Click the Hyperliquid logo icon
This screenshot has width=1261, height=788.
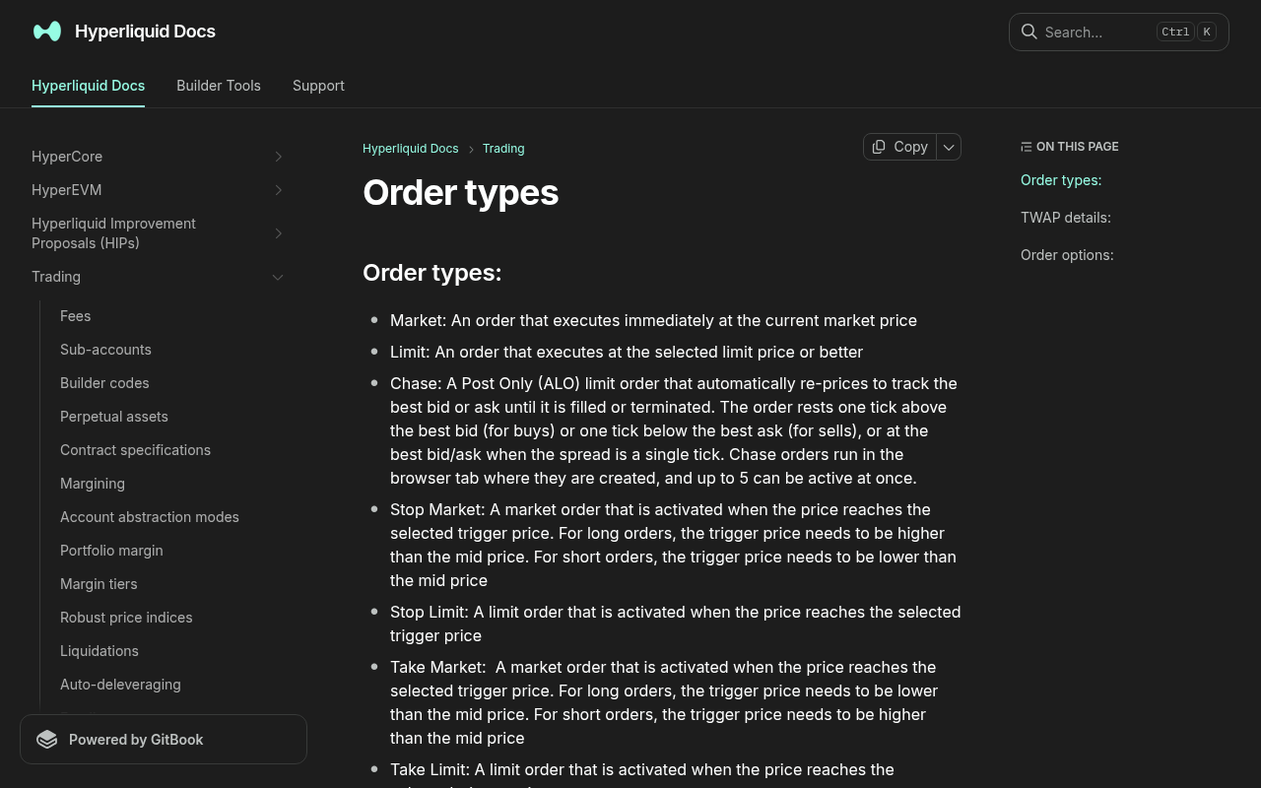pos(47,32)
